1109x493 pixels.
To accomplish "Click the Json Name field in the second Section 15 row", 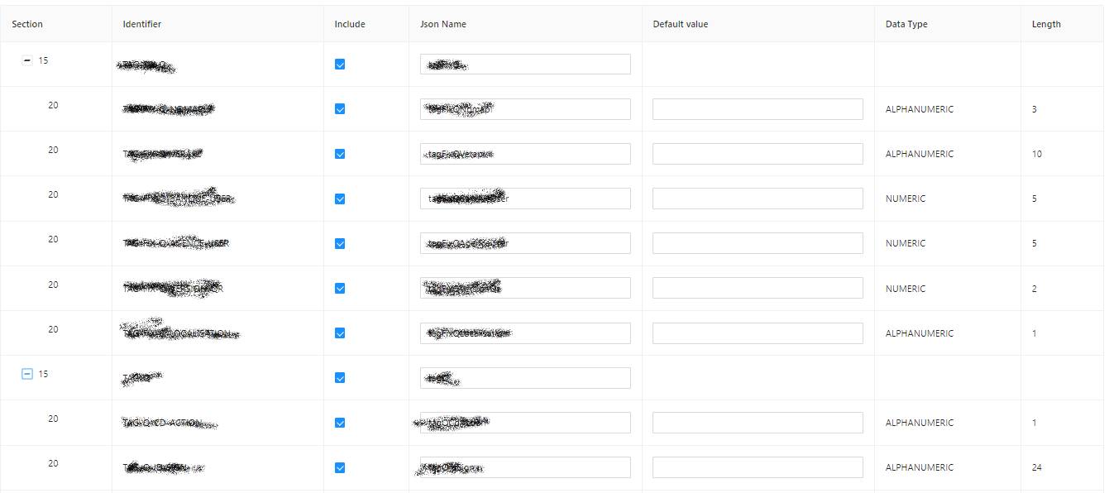I will (x=524, y=377).
